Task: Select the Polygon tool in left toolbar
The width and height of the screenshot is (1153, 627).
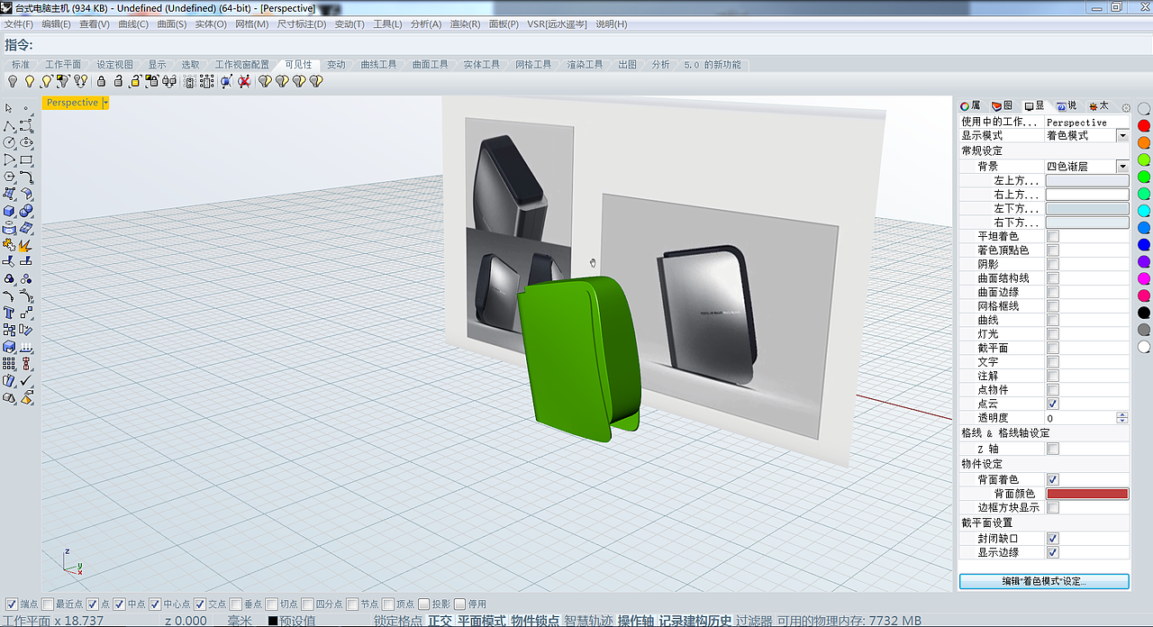Action: point(9,177)
